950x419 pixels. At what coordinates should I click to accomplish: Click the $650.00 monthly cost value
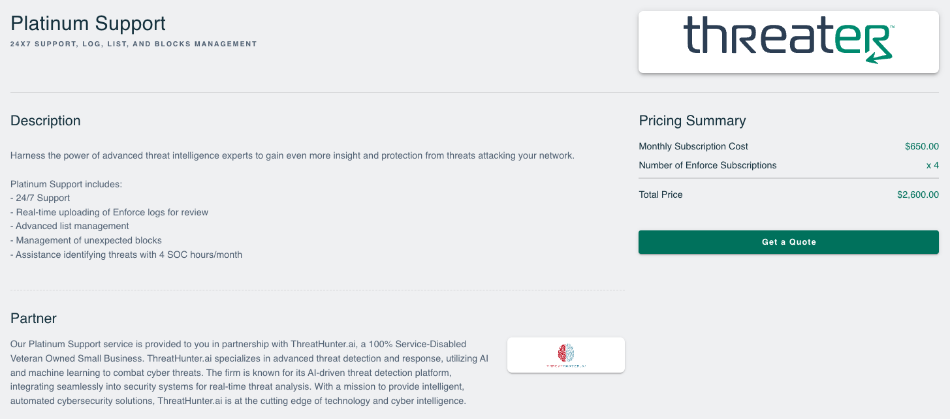(922, 146)
